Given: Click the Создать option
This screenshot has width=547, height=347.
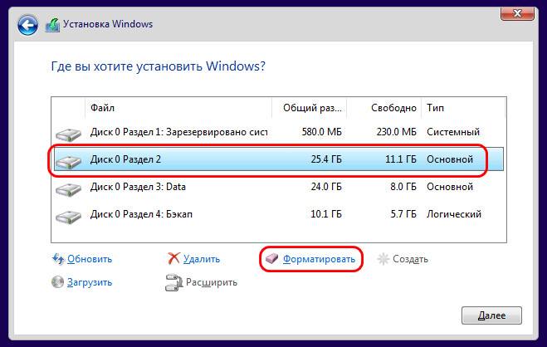Looking at the screenshot, I should pos(410,259).
